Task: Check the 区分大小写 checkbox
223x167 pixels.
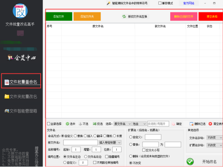Action: [x=144, y=150]
